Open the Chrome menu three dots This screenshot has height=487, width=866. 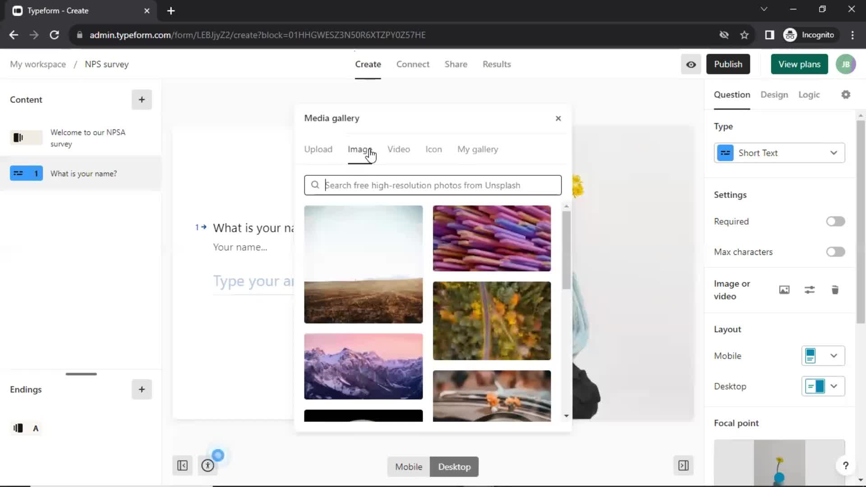[852, 35]
